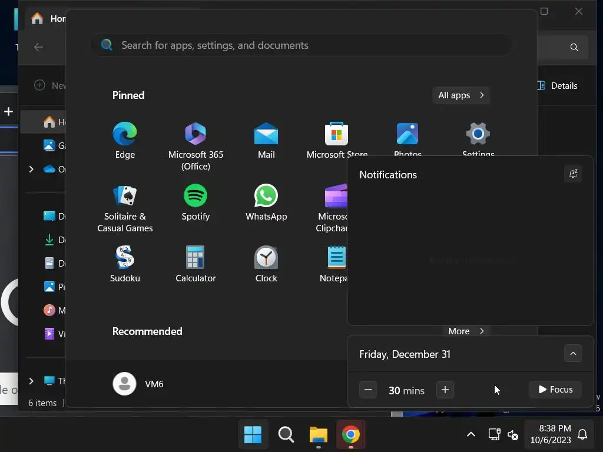The width and height of the screenshot is (603, 452).
Task: Open the Clock app
Action: (x=266, y=264)
